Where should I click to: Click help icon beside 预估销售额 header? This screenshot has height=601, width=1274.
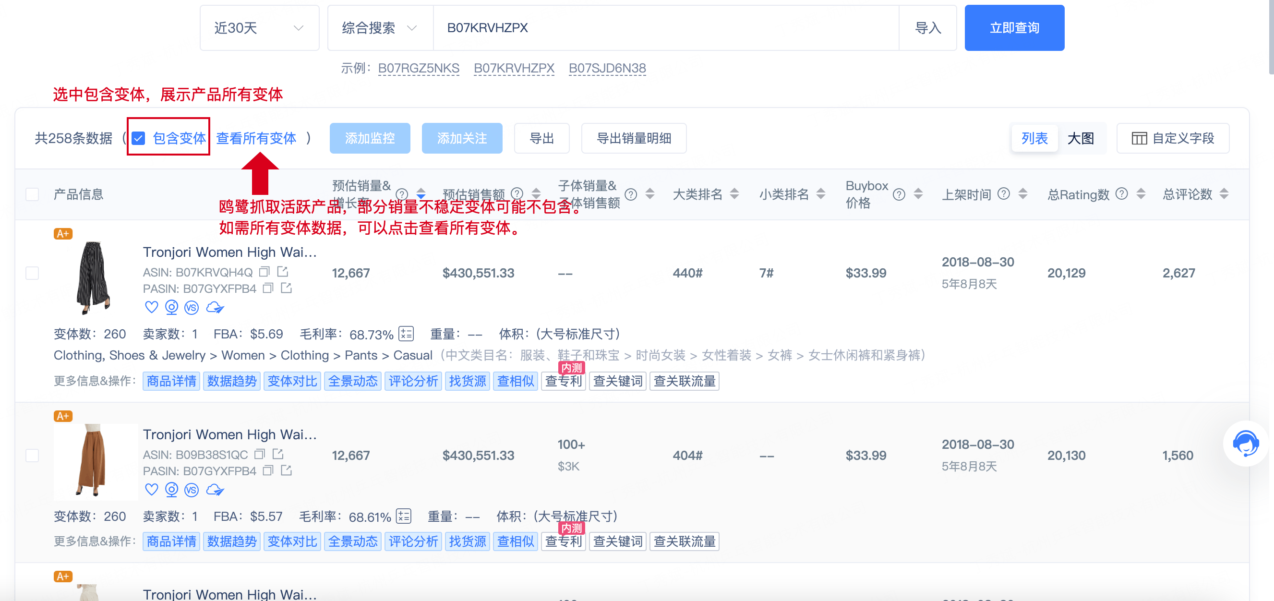tap(517, 194)
